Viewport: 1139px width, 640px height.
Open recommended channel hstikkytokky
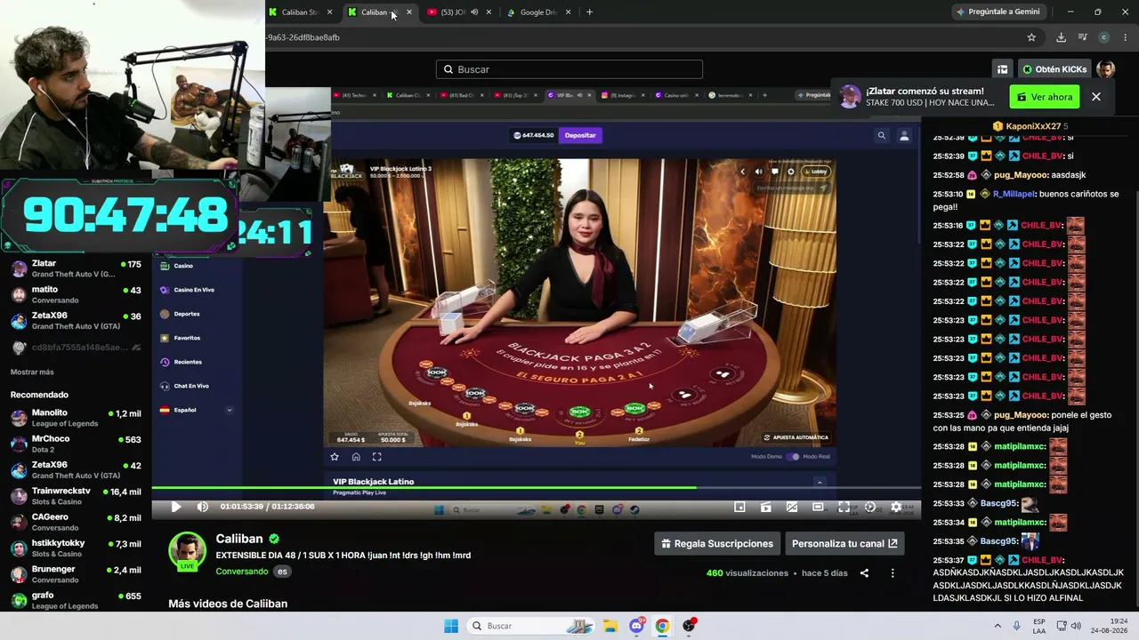[76, 548]
